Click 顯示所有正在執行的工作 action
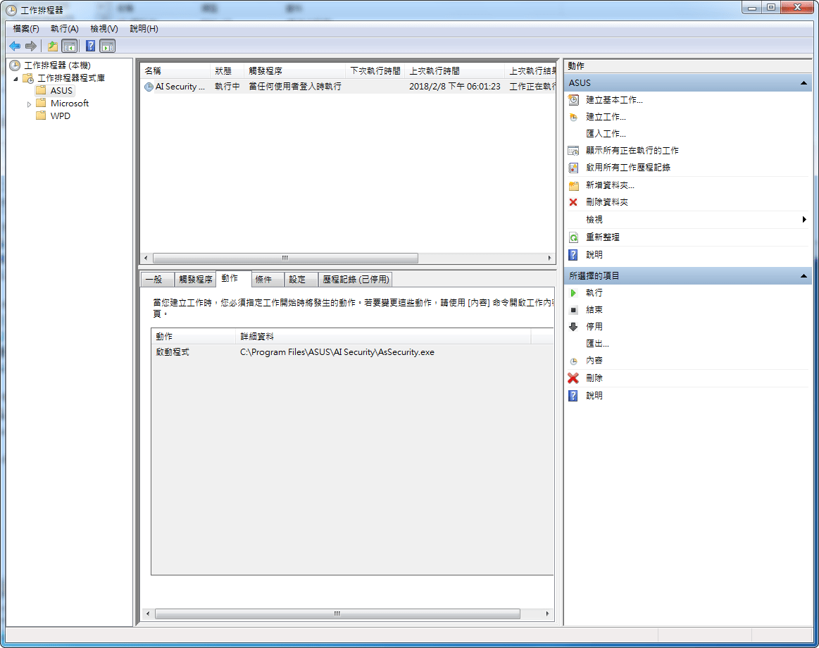Image resolution: width=819 pixels, height=648 pixels. [x=632, y=151]
